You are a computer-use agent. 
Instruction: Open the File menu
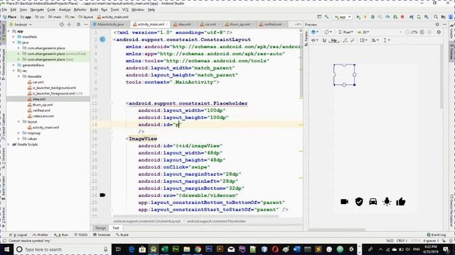coord(4,10)
